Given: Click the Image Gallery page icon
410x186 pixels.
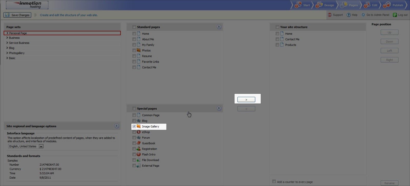Looking at the screenshot, I should (139, 126).
